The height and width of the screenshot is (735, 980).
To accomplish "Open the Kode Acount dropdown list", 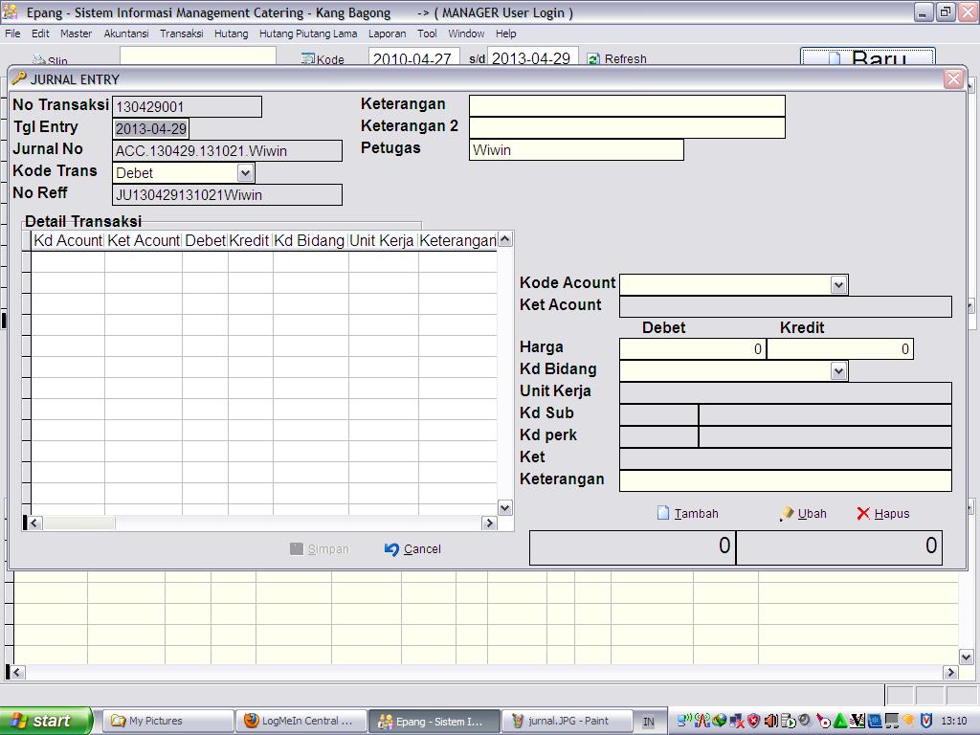I will point(838,284).
